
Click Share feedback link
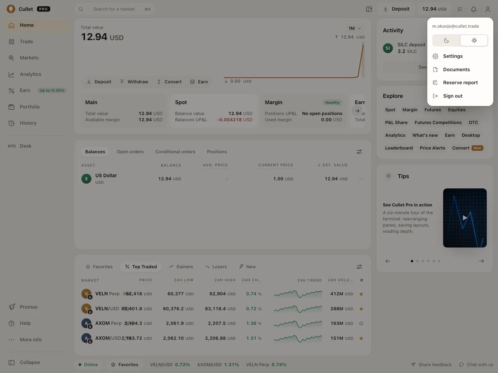coord(431,365)
